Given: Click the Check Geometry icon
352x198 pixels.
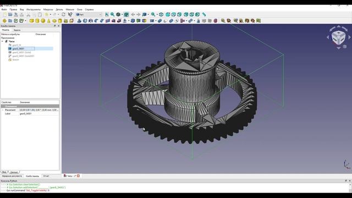Looking at the screenshot, I should 198,21.
